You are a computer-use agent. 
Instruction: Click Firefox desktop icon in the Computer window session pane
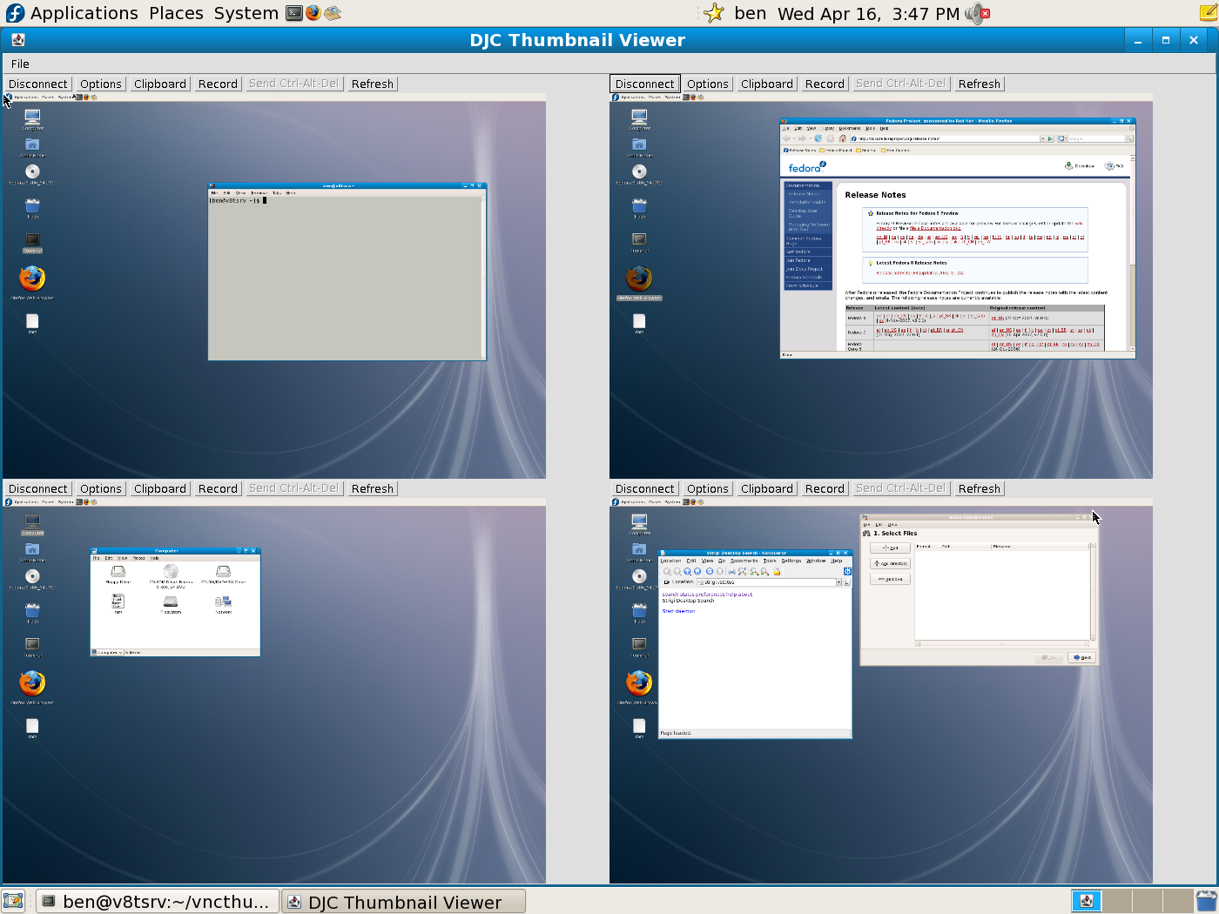point(32,683)
